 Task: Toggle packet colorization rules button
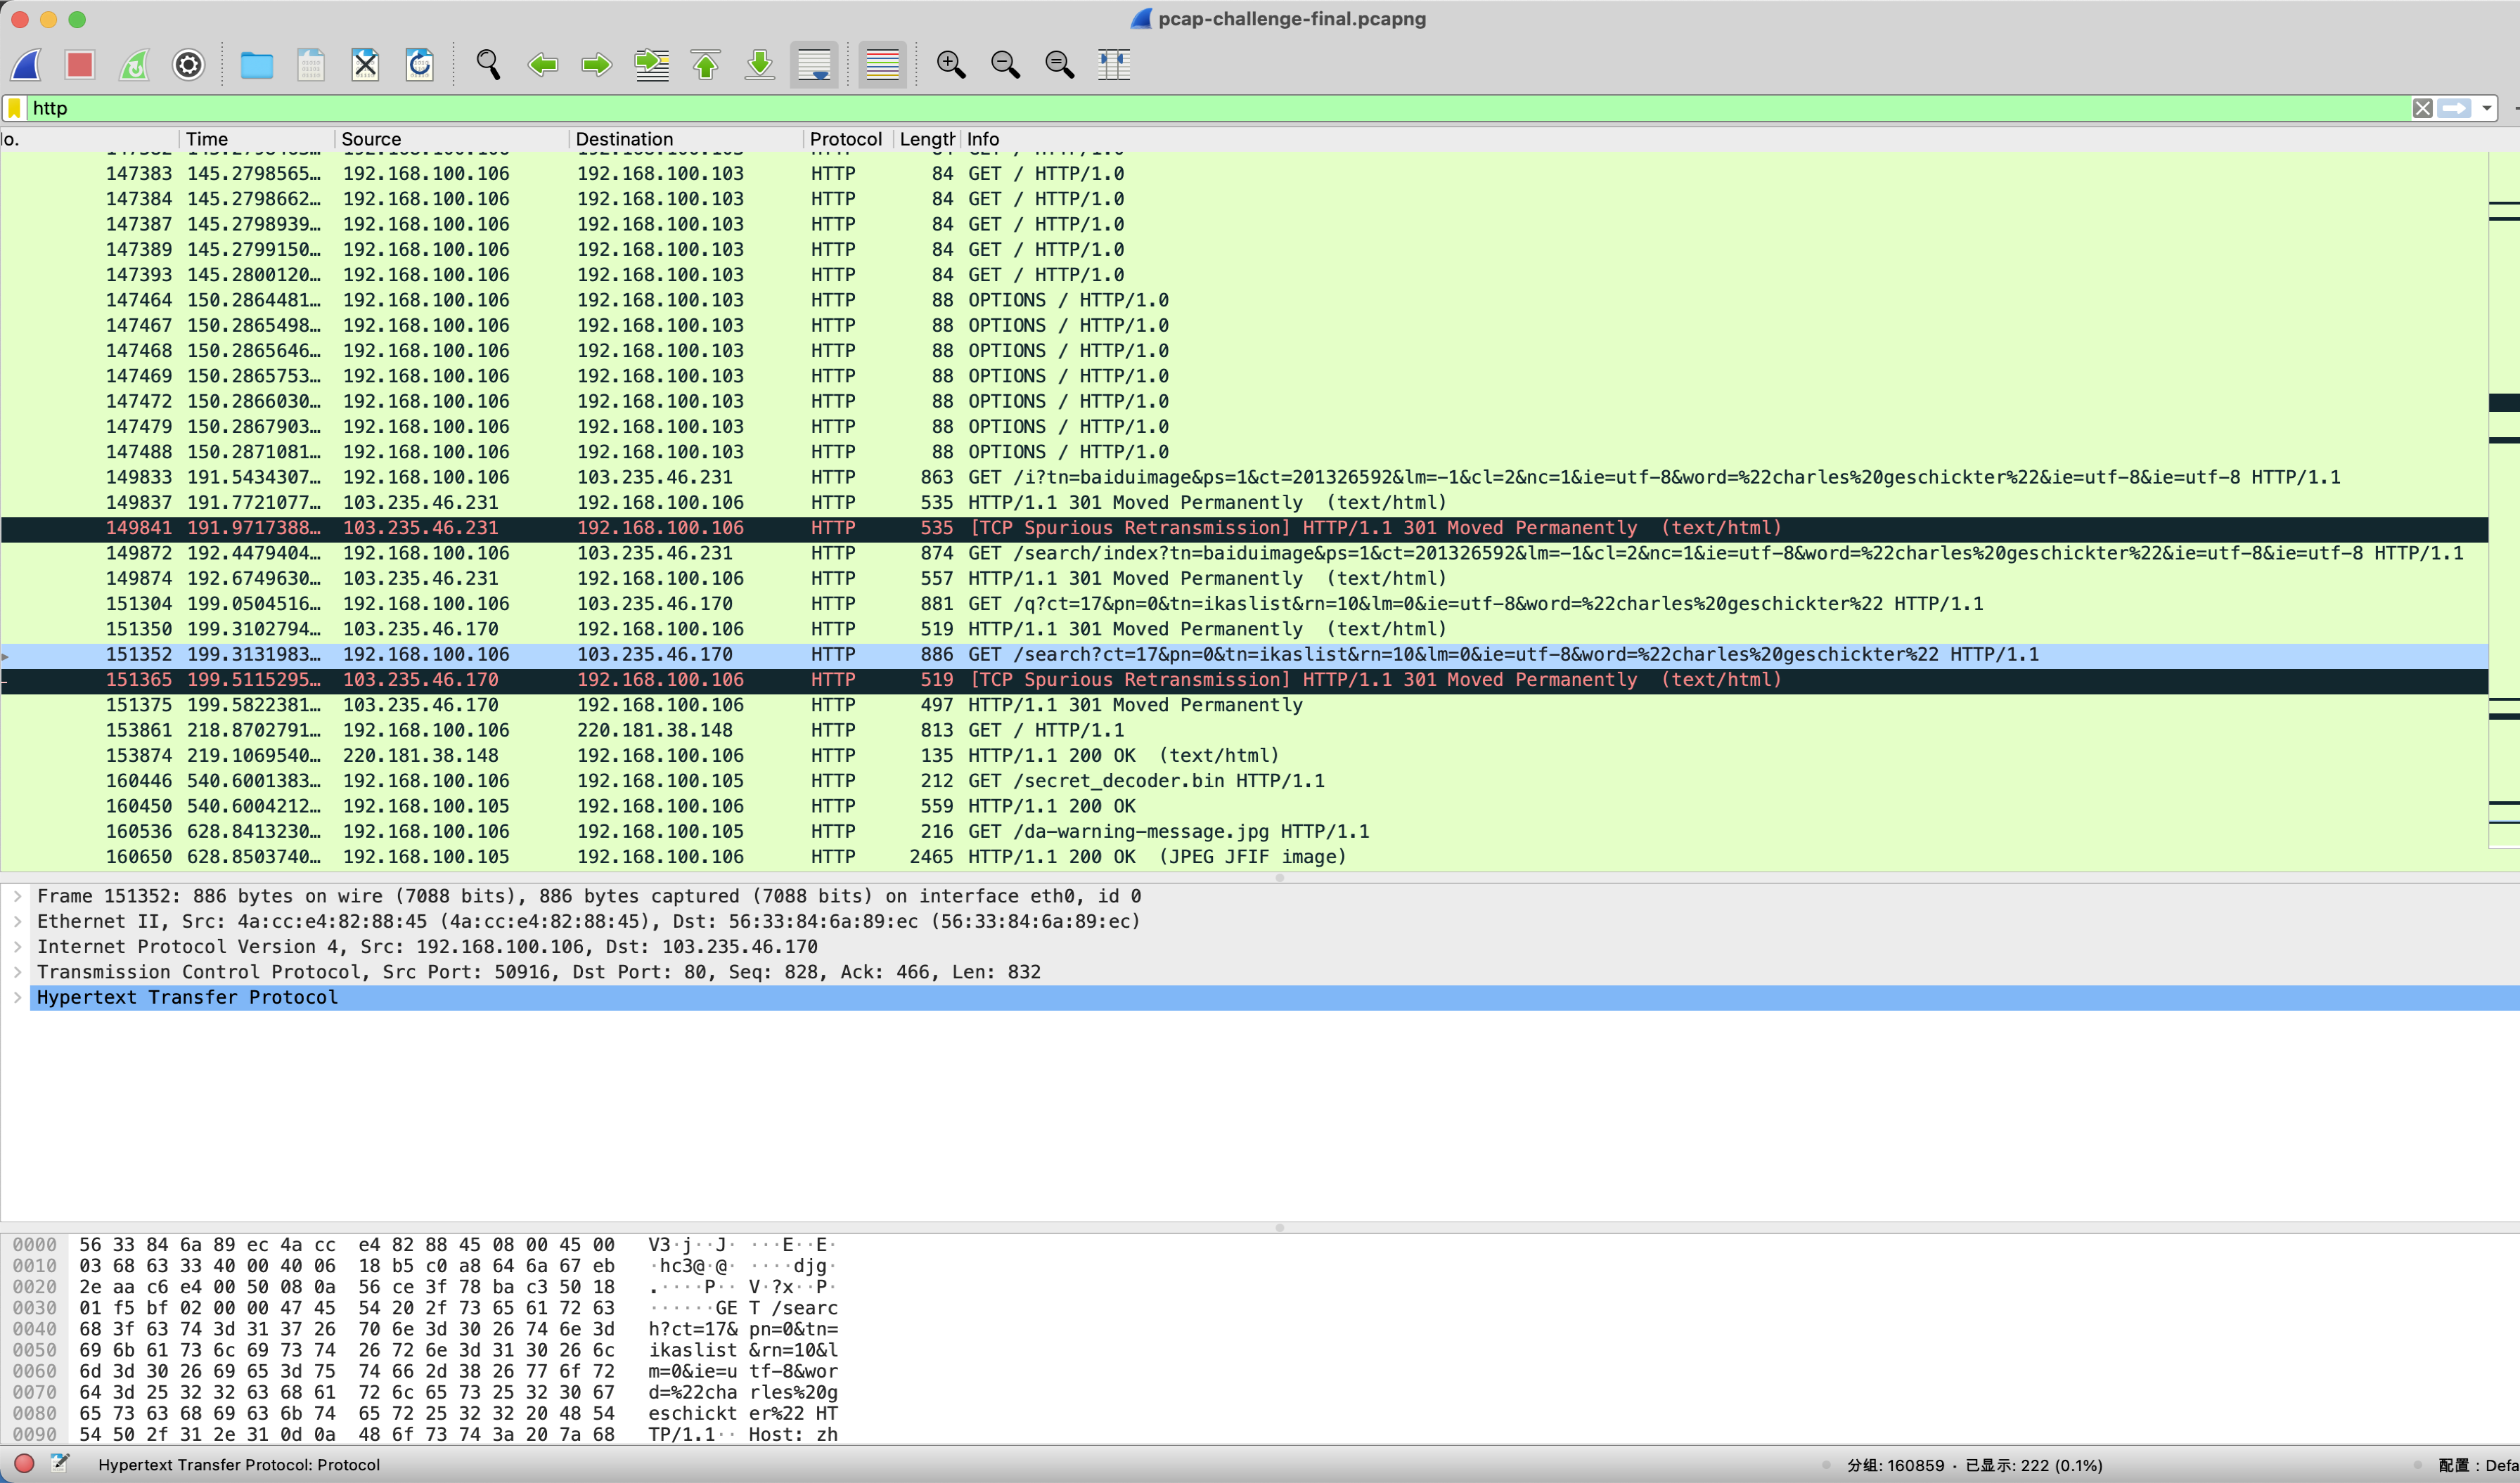click(x=882, y=65)
